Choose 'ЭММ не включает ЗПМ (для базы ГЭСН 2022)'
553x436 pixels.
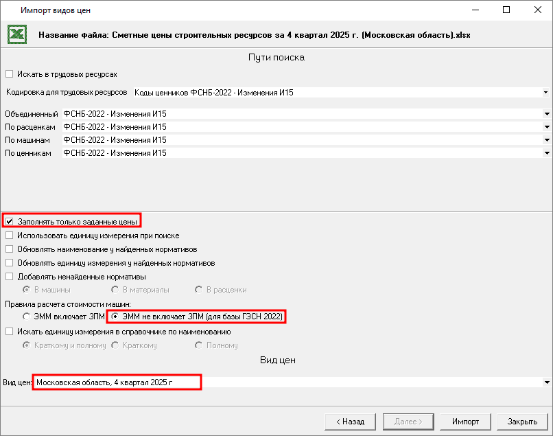coord(115,317)
